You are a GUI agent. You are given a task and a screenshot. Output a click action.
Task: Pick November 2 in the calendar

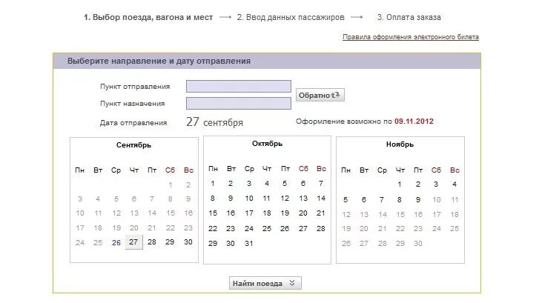click(418, 184)
